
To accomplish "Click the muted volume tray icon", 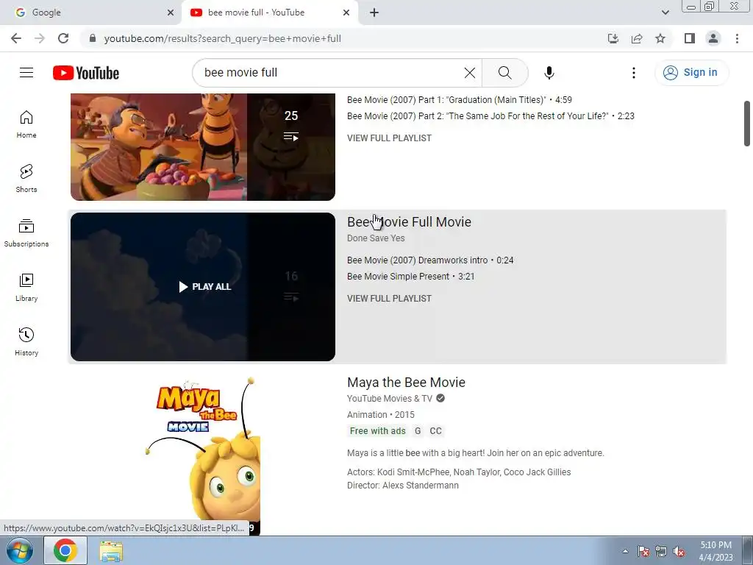I will 679,551.
